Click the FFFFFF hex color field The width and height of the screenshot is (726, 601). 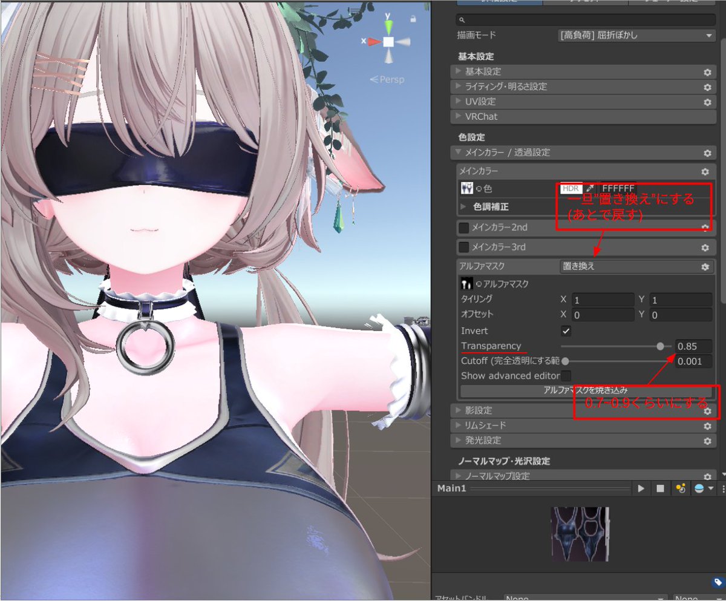coord(617,189)
